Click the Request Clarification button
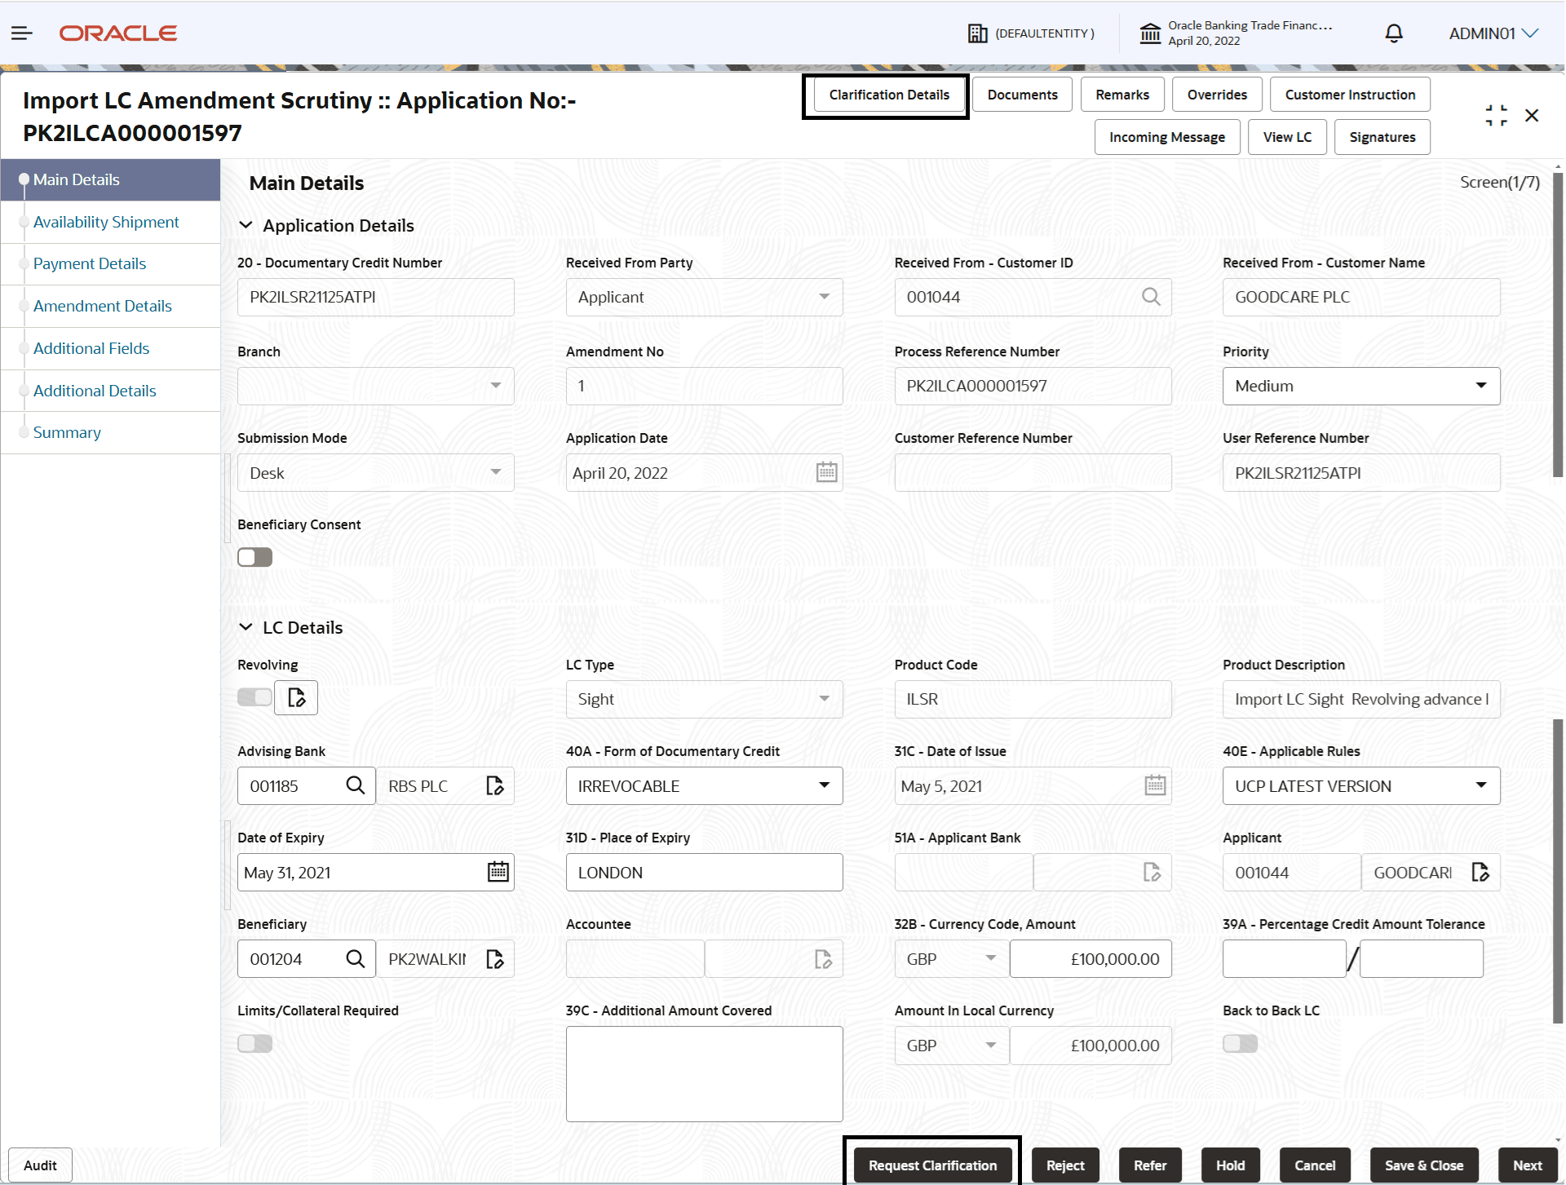 click(x=931, y=1165)
